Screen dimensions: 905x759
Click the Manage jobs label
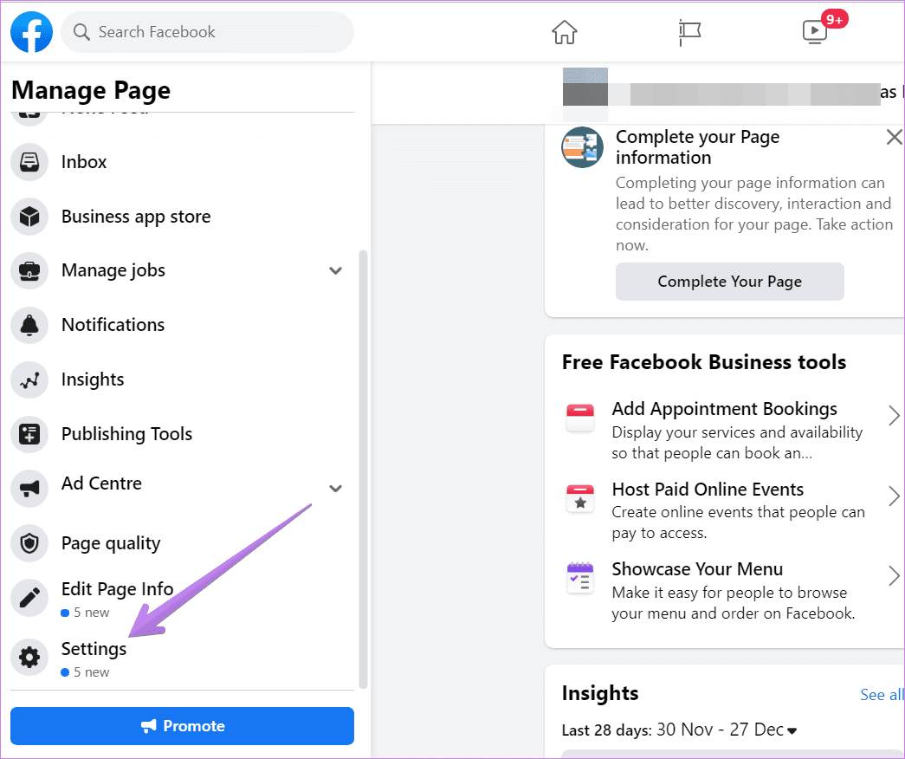coord(113,270)
